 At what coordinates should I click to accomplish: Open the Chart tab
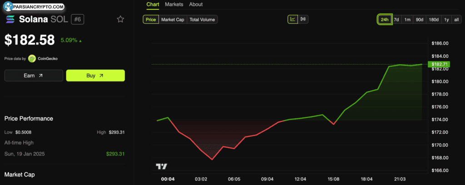coord(153,5)
